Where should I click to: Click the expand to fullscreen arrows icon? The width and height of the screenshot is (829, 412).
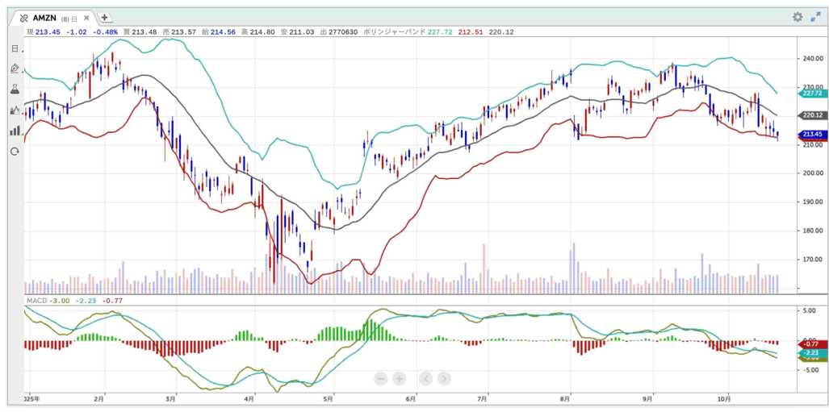(815, 17)
